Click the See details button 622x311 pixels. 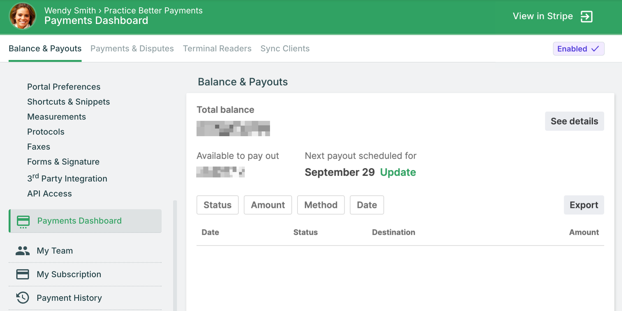pos(574,121)
